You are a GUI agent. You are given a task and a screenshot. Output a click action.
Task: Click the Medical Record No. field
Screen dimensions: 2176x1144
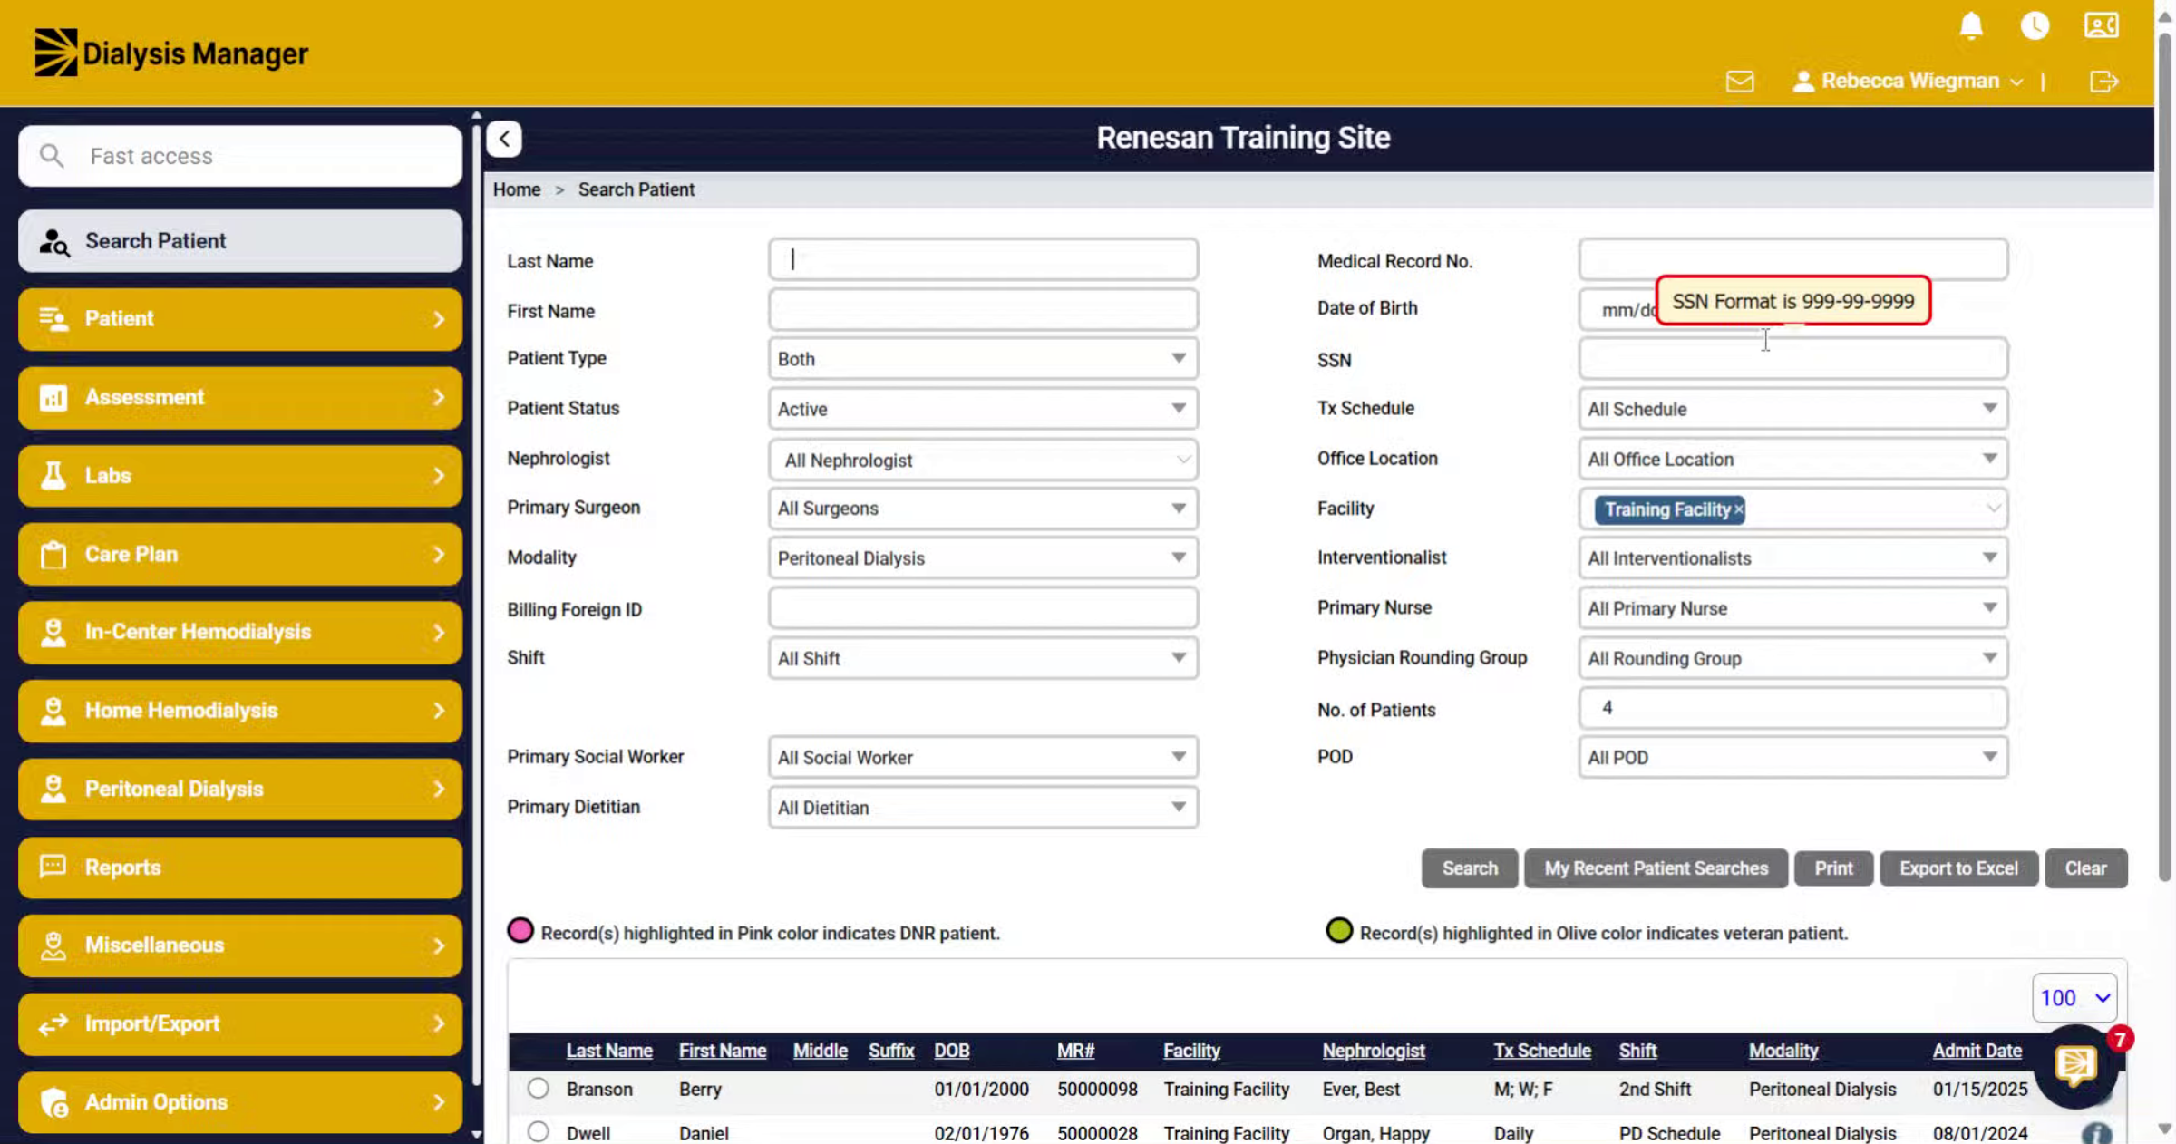(1792, 260)
